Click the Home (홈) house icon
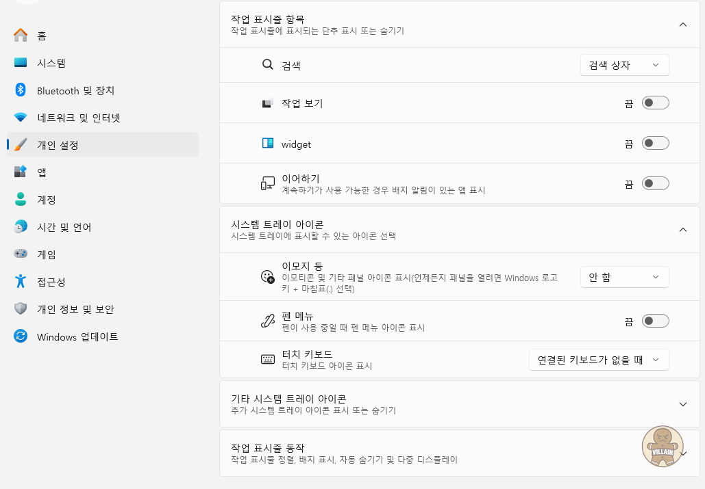This screenshot has width=705, height=489. pyautogui.click(x=21, y=35)
